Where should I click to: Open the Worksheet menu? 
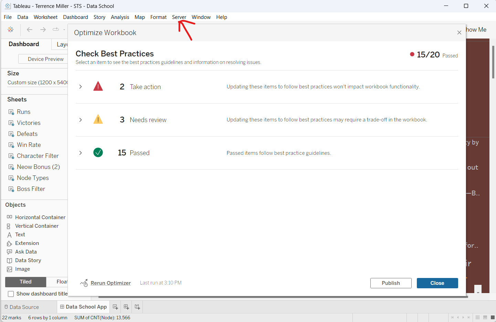(x=45, y=17)
